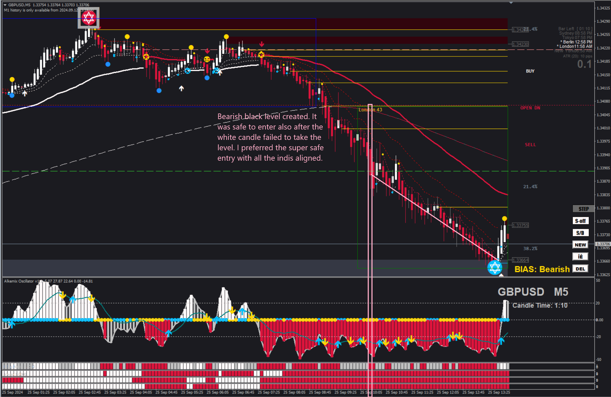This screenshot has height=397, width=611.
Task: Click the yellow star-circle marker at 07:25
Action: pos(261,55)
